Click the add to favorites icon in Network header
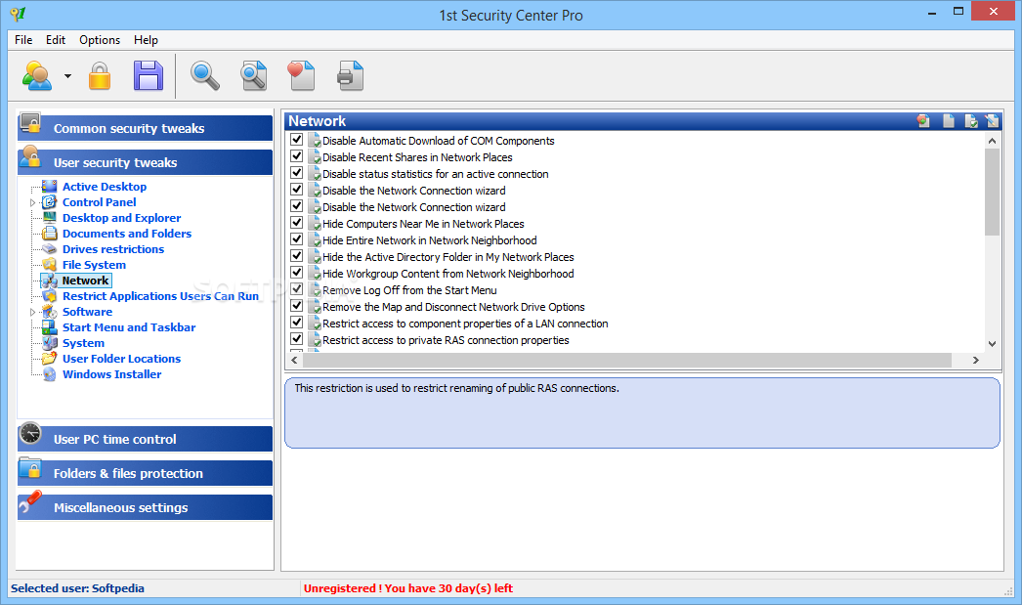Screen dimensions: 1022x605 (923, 120)
